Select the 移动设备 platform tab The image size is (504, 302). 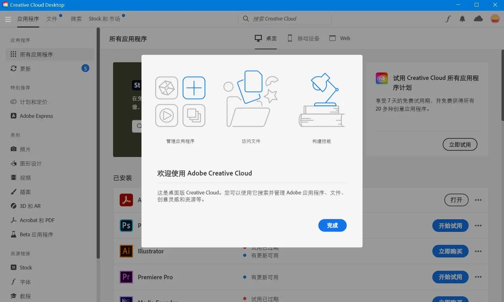[x=303, y=39]
